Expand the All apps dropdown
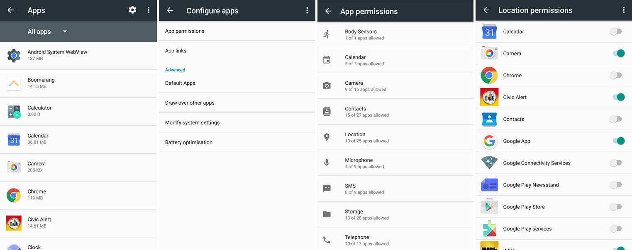Viewport: 632px width, 250px height. [47, 32]
